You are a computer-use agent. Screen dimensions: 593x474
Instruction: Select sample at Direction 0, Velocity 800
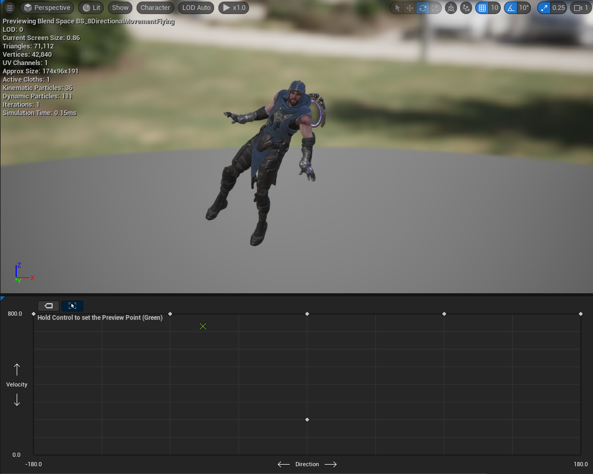(x=307, y=314)
